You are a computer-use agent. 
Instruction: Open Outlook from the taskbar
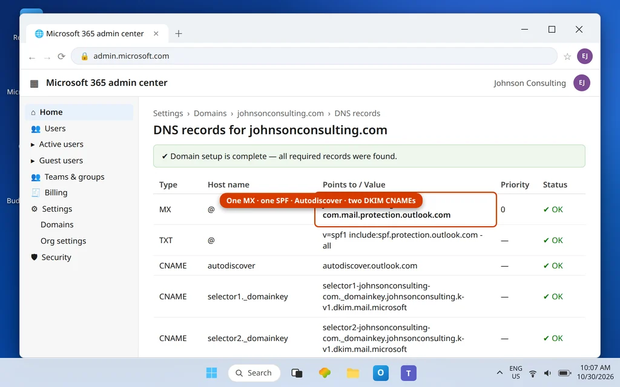[x=381, y=372]
